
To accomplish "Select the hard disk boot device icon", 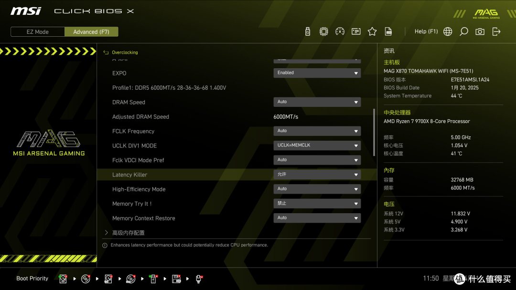I will (63, 279).
